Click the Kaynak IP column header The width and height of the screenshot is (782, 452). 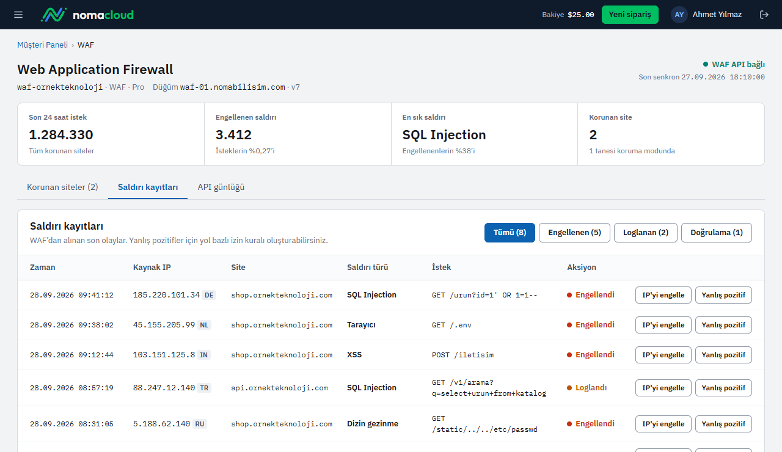[152, 268]
